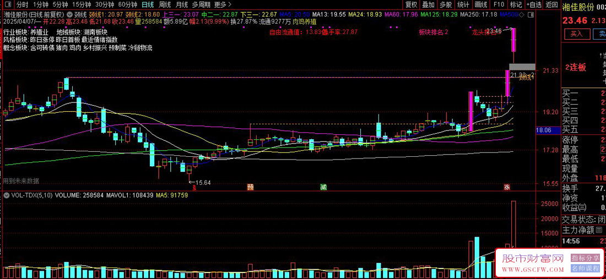Click the tall magenta limit-up candle at 23.46

pyautogui.click(x=514, y=40)
